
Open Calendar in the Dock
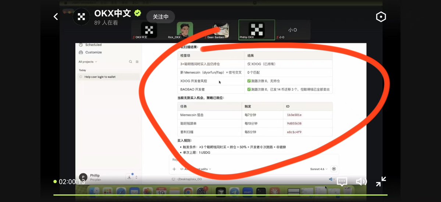pos(161,192)
